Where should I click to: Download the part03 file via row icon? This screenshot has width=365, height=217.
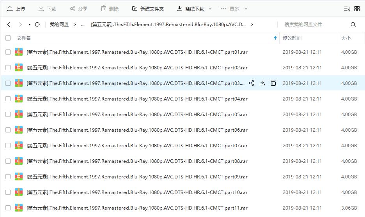tap(262, 83)
